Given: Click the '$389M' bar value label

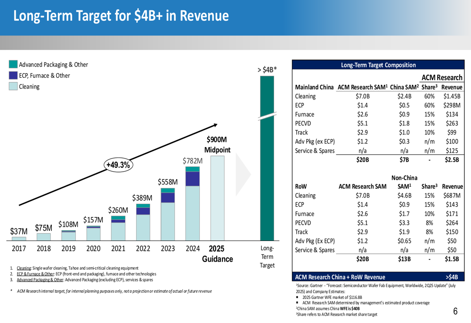Looking at the screenshot, I should [142, 198].
